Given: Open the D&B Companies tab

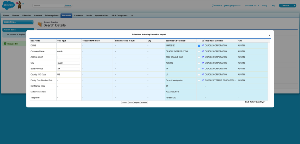Looking at the screenshot, I should pos(120,16).
